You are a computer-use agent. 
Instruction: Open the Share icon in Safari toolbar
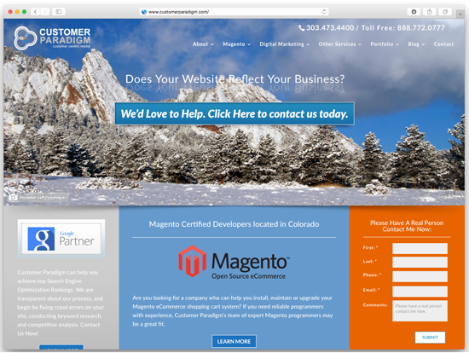coord(430,12)
